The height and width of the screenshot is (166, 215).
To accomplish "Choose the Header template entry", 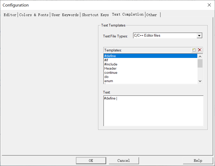I will coord(110,69).
